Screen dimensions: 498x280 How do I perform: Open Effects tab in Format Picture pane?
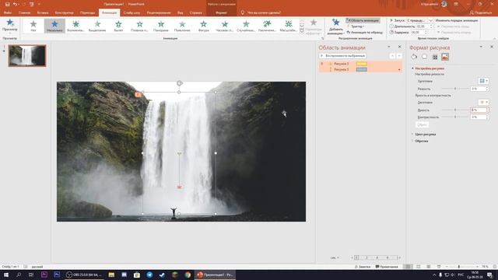click(424, 57)
